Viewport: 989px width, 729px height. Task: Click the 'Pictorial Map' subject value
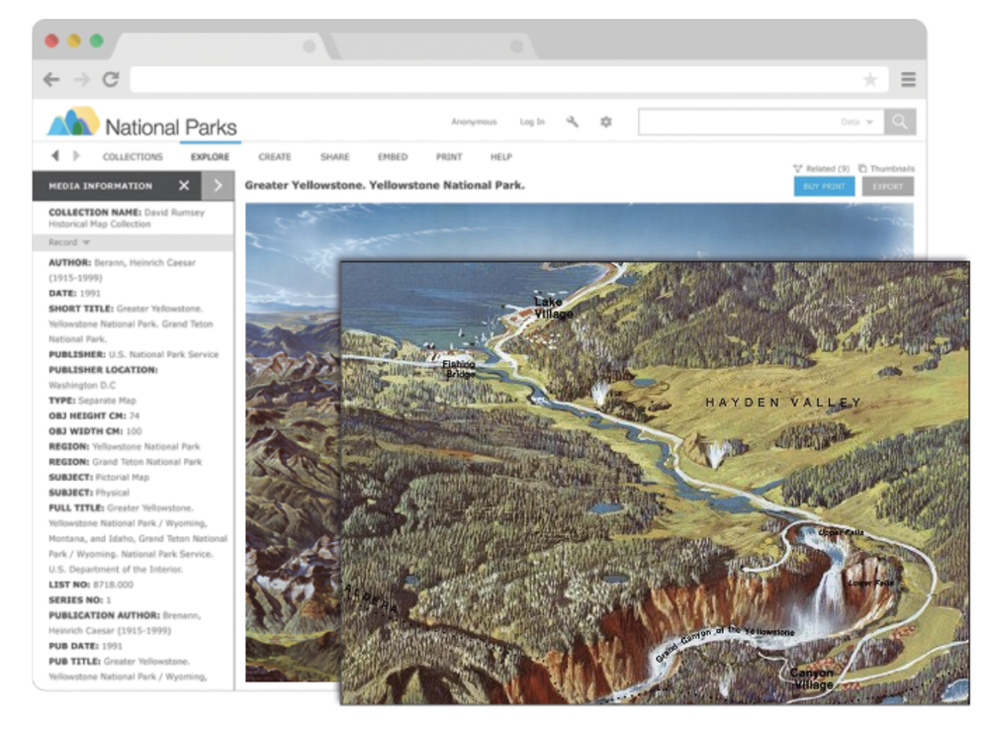tap(123, 478)
